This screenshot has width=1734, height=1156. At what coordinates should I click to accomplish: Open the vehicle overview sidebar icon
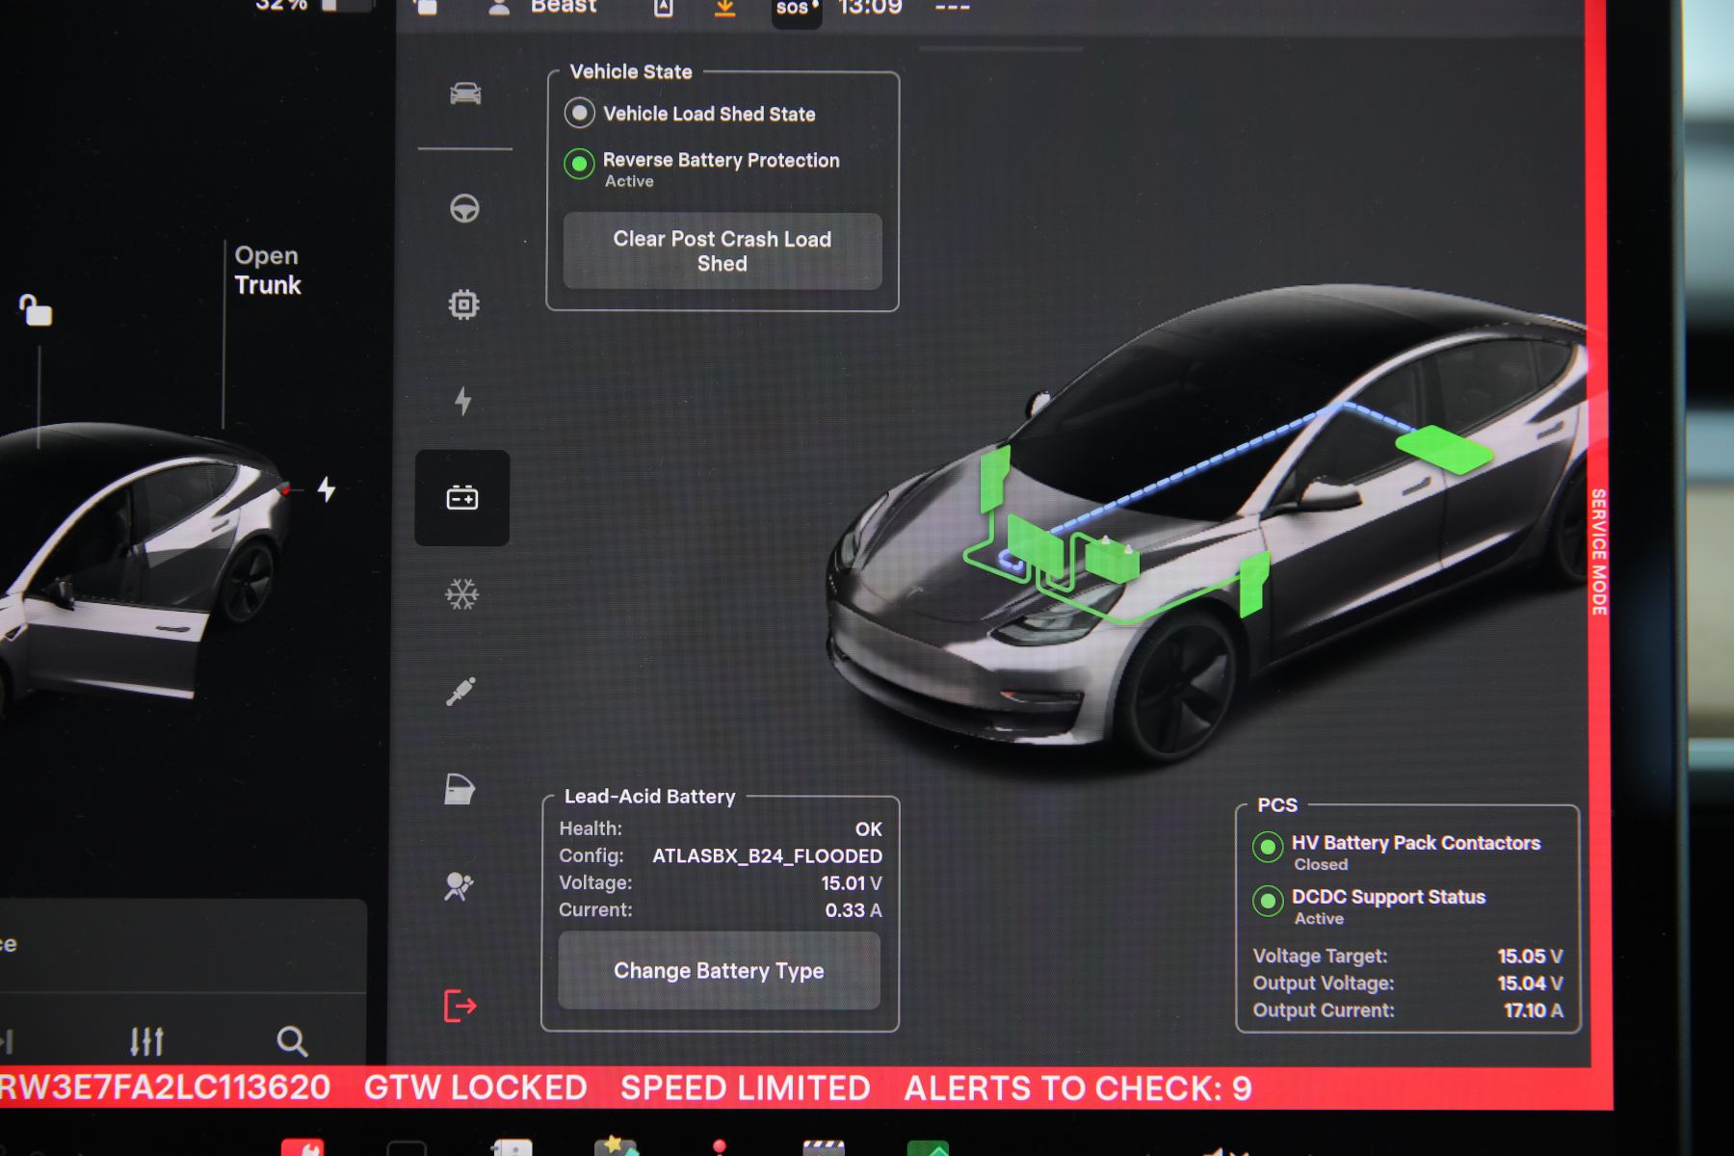point(465,93)
